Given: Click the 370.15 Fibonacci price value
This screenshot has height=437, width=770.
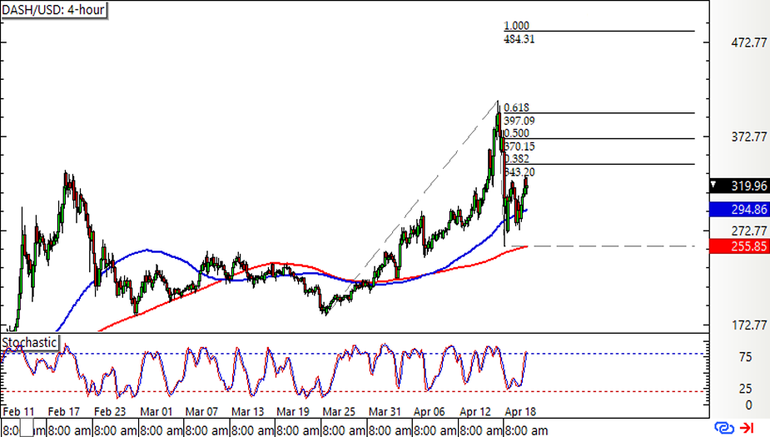Looking at the screenshot, I should (x=519, y=146).
